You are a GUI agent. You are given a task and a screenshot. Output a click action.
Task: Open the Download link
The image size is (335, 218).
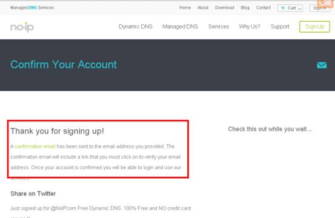point(225,8)
